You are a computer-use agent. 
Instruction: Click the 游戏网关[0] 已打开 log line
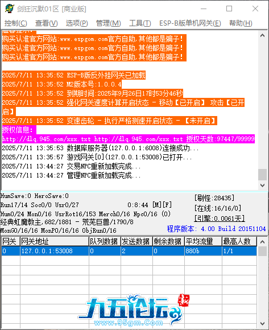[x=97, y=157]
